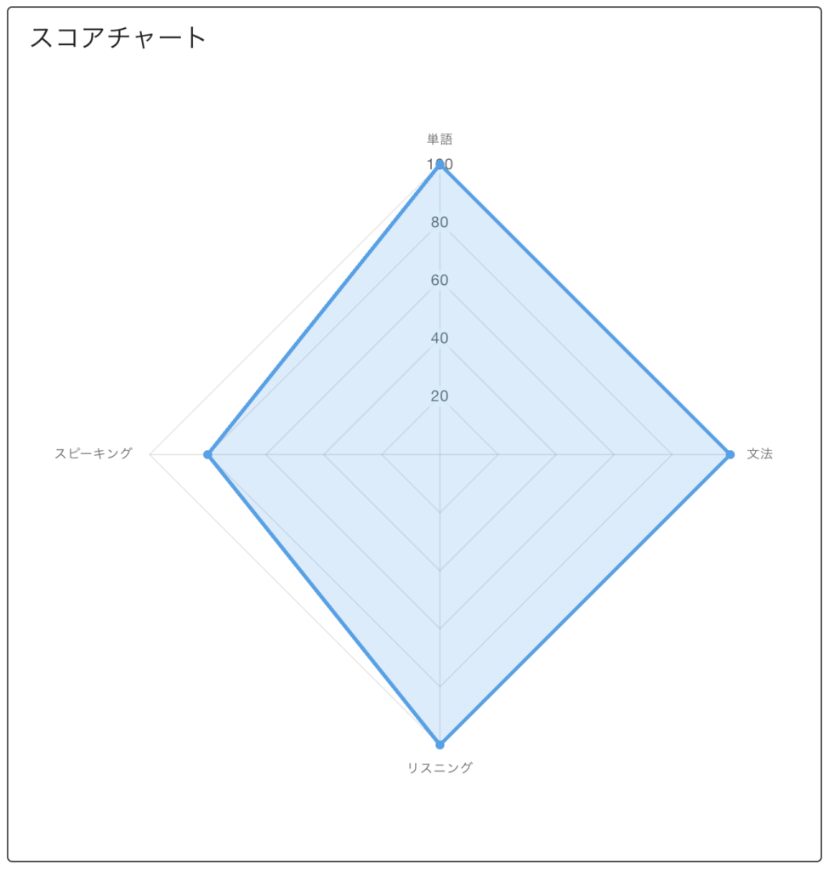Click the 100 scale tick label
This screenshot has width=829, height=871.
[x=440, y=164]
